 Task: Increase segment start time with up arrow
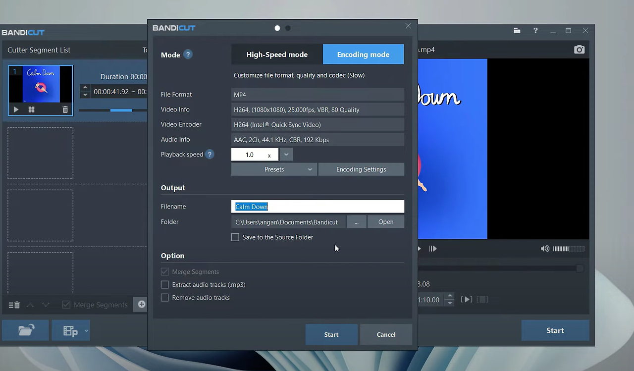pos(85,88)
